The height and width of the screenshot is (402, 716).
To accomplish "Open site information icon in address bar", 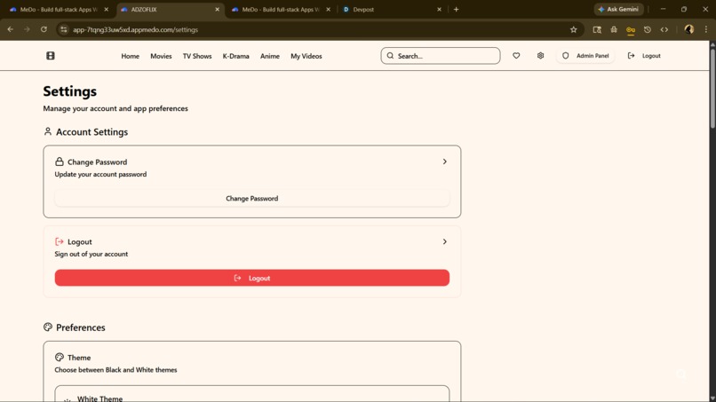I will (x=63, y=29).
